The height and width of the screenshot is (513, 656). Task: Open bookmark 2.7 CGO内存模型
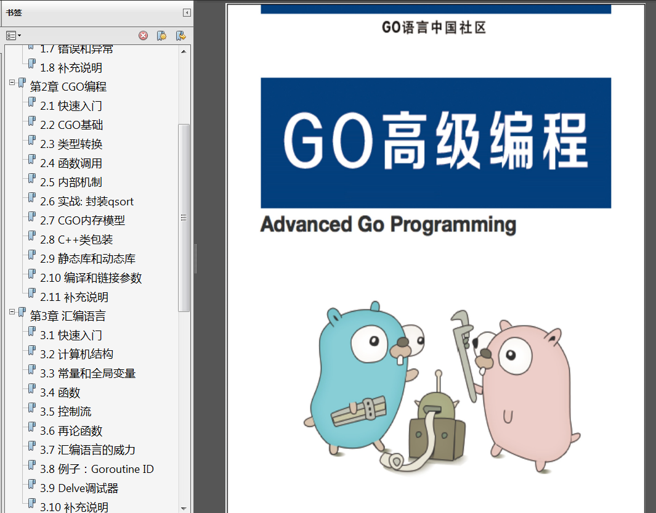point(83,221)
